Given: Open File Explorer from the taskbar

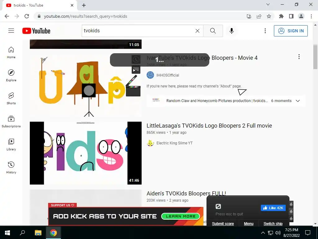Looking at the screenshot, I should [38, 232].
